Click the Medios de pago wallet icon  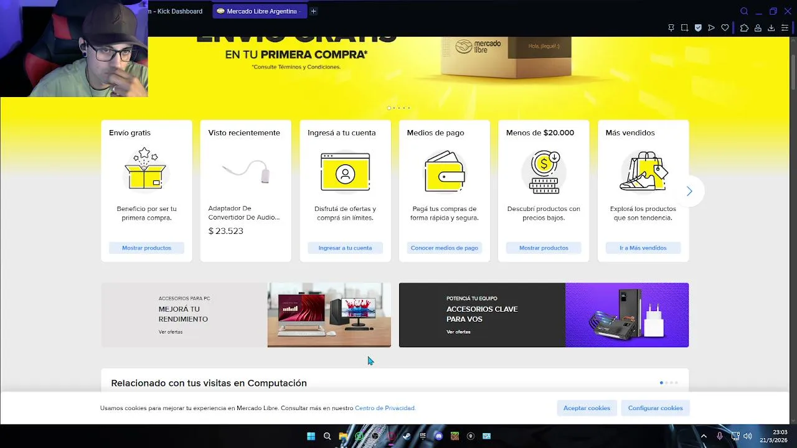point(445,171)
